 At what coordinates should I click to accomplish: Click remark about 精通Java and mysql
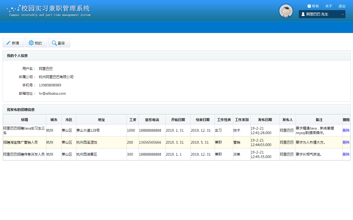315,130
